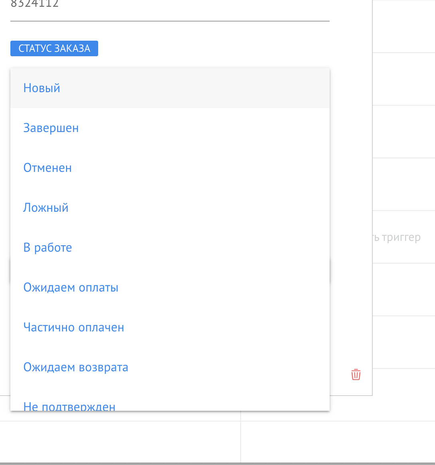The image size is (435, 465).
Task: Click the red trash delete icon
Action: 356,375
